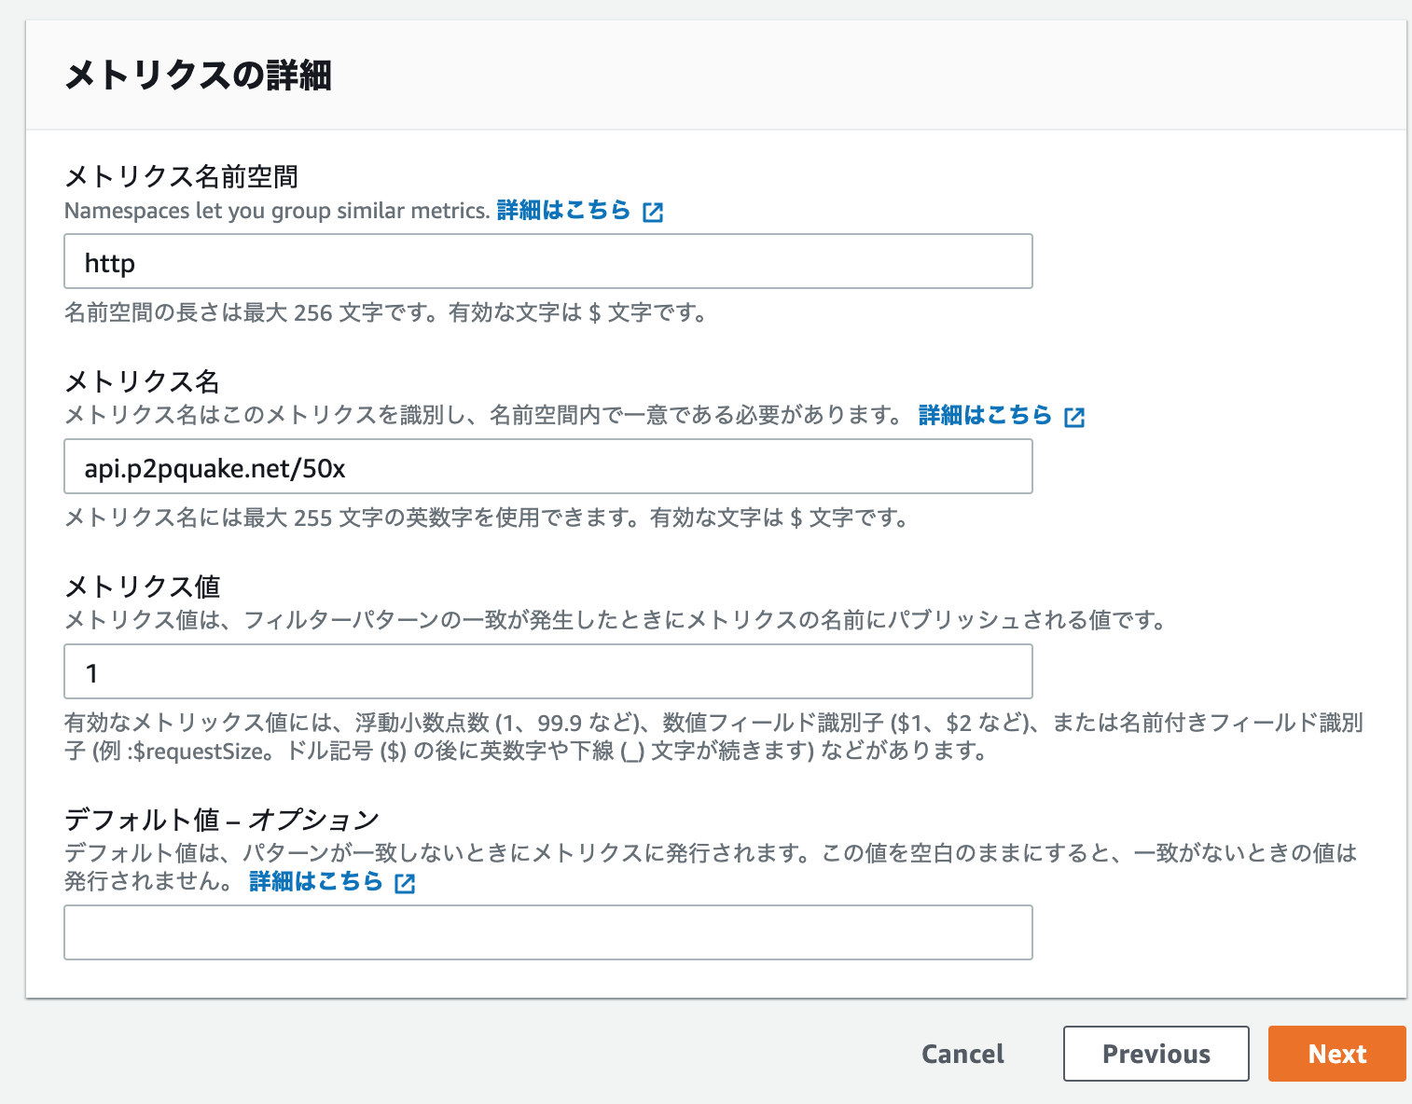
Task: Click the メトリクスの詳細 heading
Action: 198,75
